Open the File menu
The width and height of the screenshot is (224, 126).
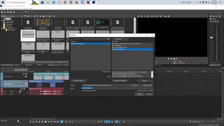2,8
